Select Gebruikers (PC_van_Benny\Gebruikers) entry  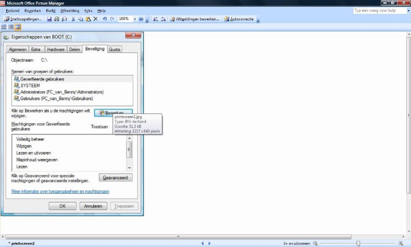72,99
